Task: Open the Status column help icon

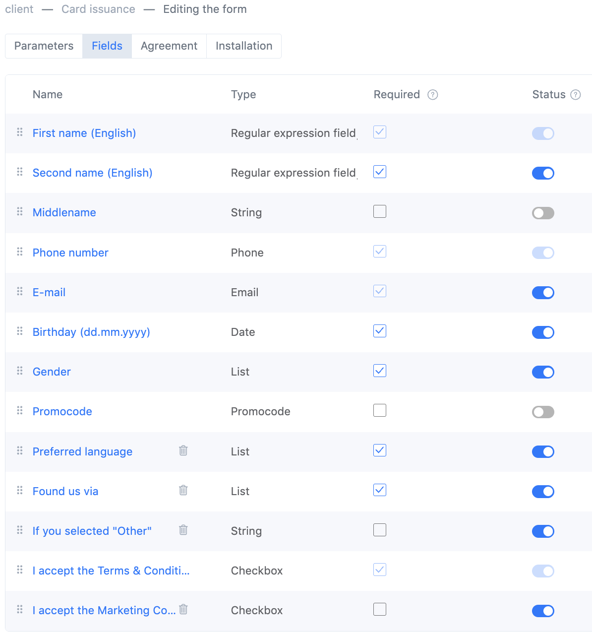Action: (x=576, y=95)
